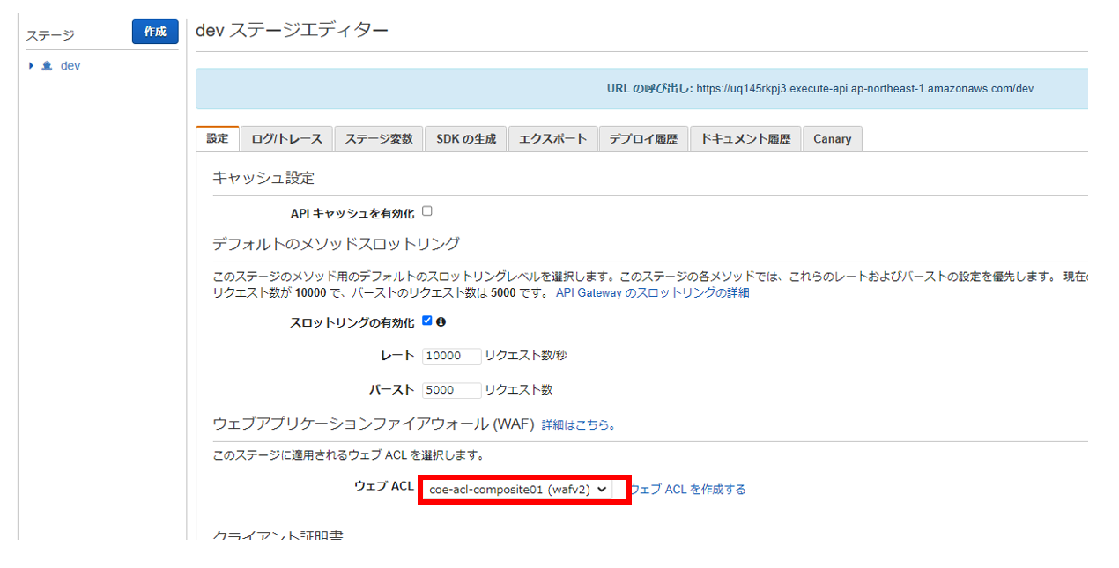This screenshot has width=1119, height=568.
Task: Click the レート input field
Action: click(451, 356)
